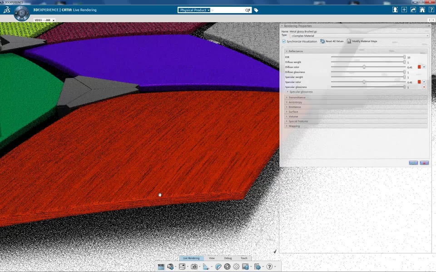436x272 pixels.
Task: Switch to the View tab
Action: [x=212, y=258]
